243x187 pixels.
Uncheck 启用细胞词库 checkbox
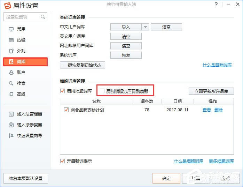click(63, 91)
